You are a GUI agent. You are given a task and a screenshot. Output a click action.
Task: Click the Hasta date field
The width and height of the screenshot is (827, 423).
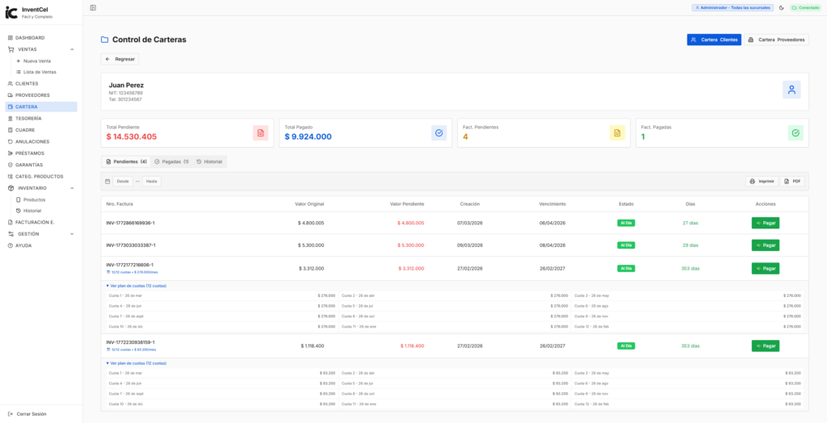[x=152, y=182]
